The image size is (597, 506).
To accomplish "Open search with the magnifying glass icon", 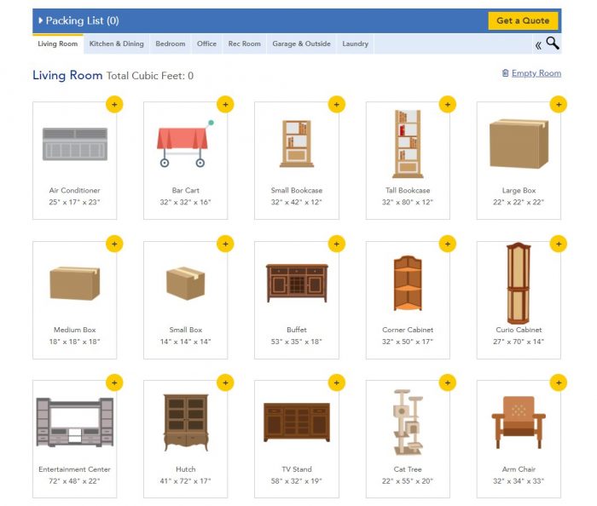I will point(553,43).
